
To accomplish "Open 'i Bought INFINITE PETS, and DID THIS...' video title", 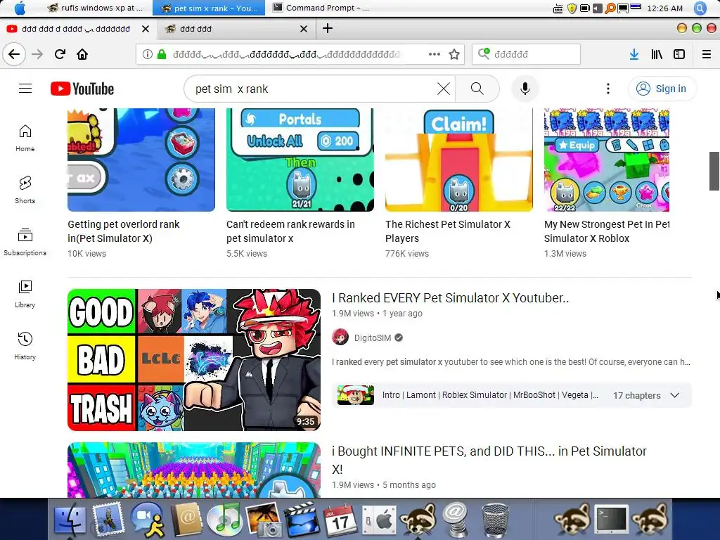I will (x=489, y=460).
